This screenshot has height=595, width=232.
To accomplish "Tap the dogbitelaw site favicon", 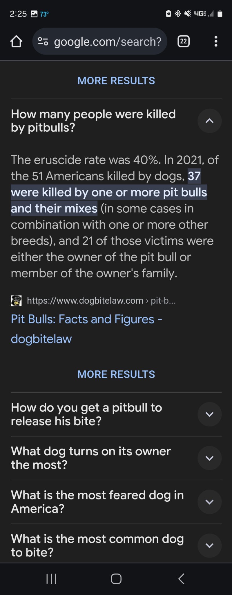I will point(16,301).
